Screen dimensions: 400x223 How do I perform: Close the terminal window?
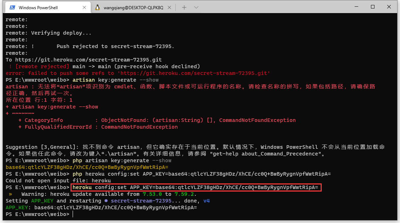[x=389, y=7]
